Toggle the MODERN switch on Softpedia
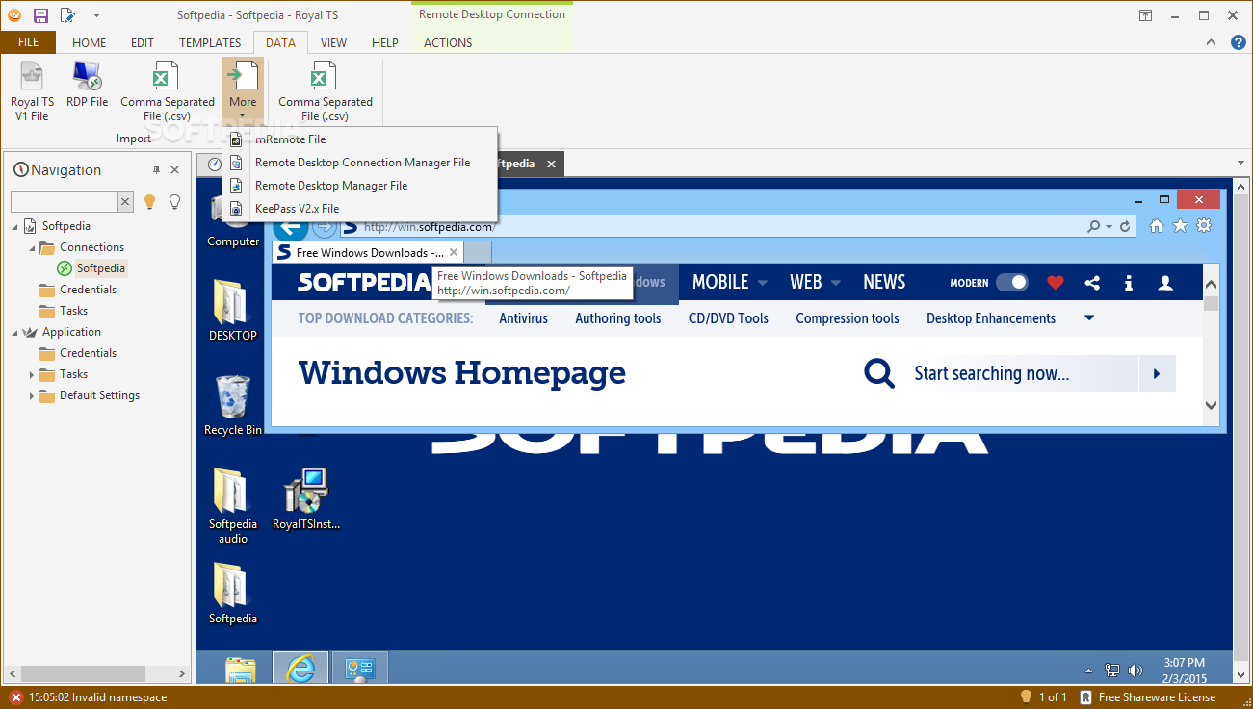Viewport: 1253px width, 709px height. [1011, 283]
